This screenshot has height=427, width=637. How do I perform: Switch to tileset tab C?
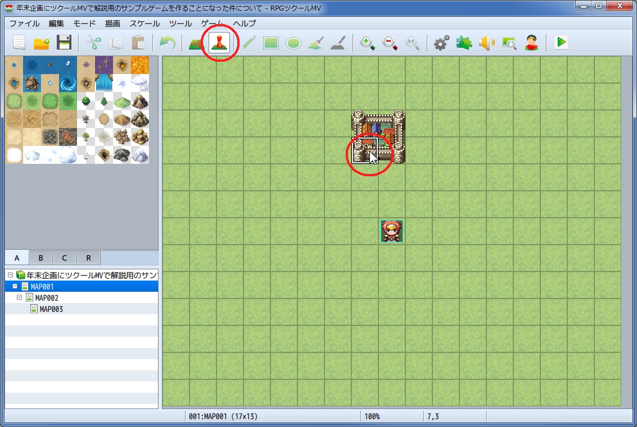click(64, 258)
